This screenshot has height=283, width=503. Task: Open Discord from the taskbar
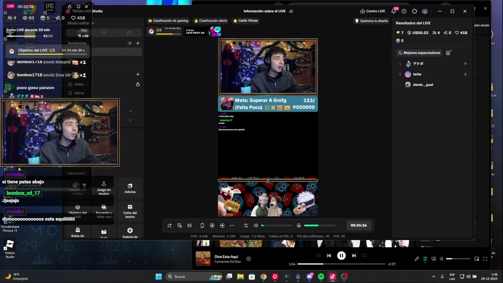pos(310,277)
